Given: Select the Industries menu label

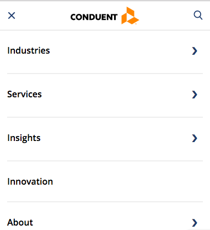Looking at the screenshot, I should tap(29, 50).
